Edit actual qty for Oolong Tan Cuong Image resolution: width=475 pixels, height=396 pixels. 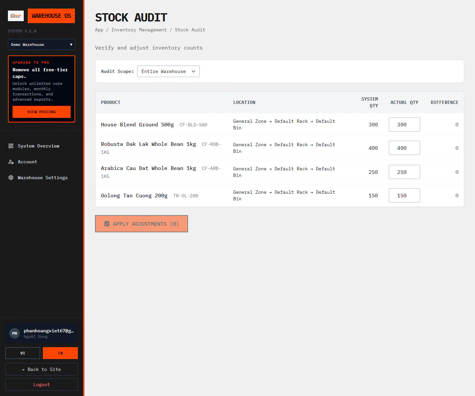tap(404, 195)
